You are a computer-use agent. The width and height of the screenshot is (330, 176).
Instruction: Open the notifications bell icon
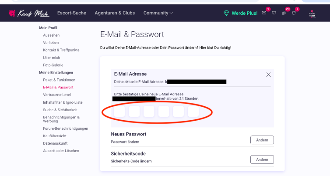[294, 13]
